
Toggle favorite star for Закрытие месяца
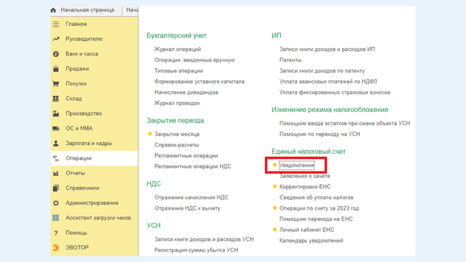[150, 134]
